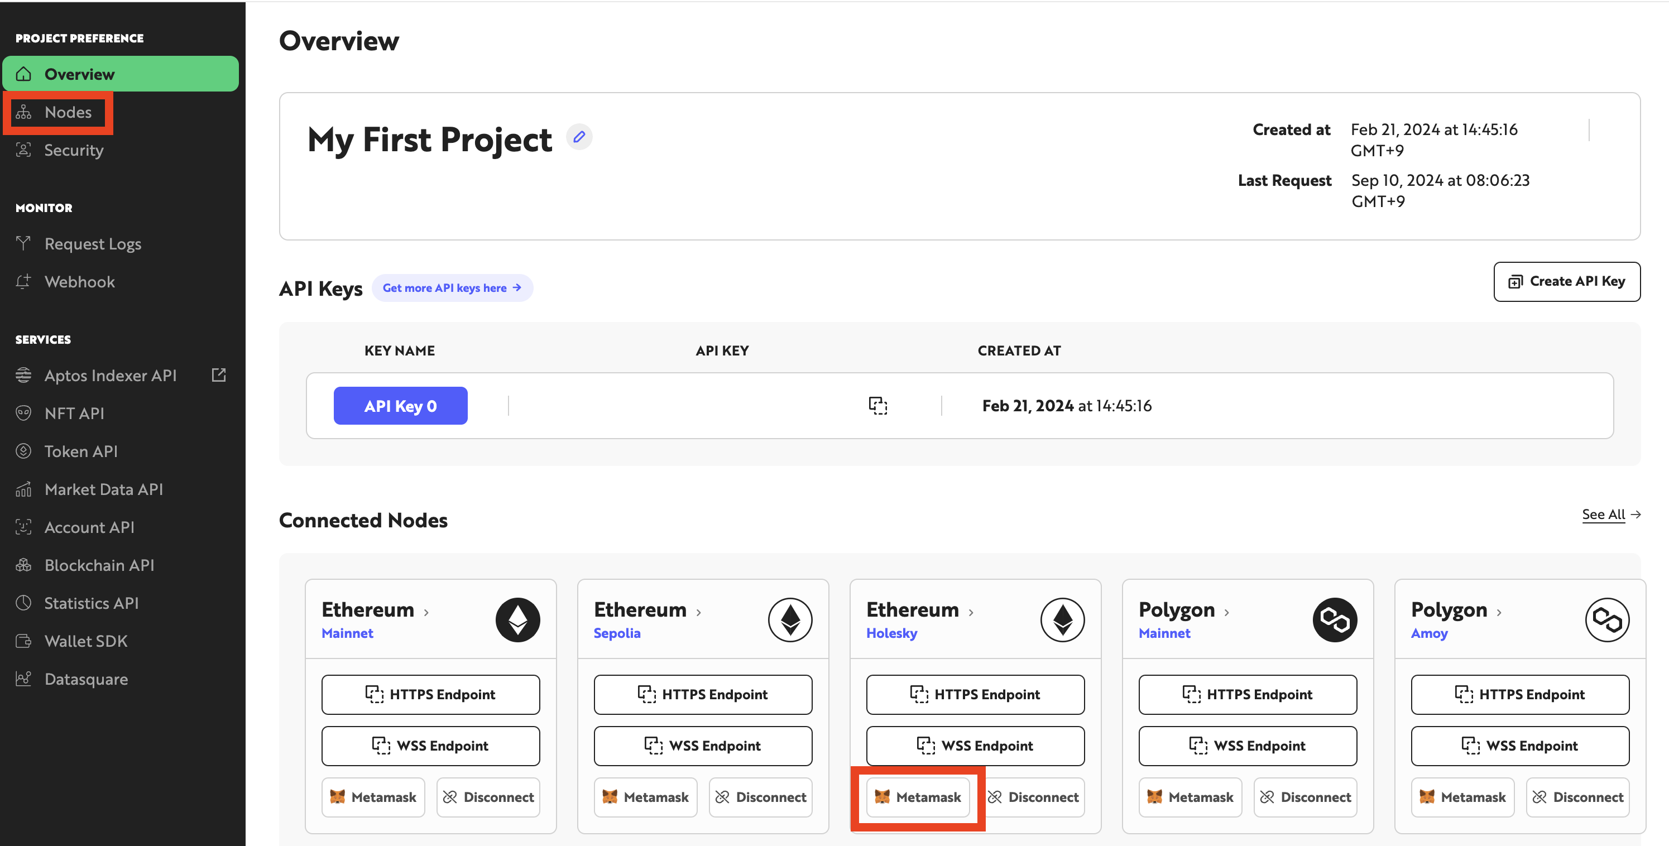Open Overview in the sidebar

[x=121, y=74]
